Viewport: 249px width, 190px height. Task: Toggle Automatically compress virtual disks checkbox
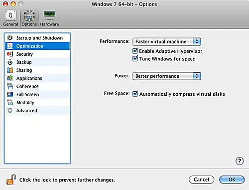pyautogui.click(x=135, y=94)
